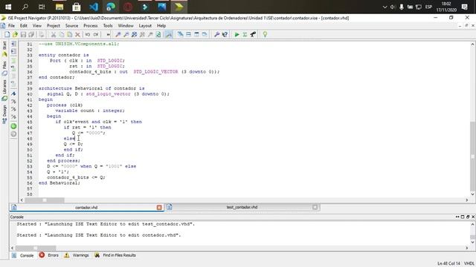Click 'end Behavioral;' code line
The width and height of the screenshot is (476, 267).
point(59,183)
